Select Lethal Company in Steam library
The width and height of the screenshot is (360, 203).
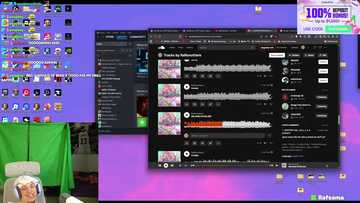(x=108, y=68)
